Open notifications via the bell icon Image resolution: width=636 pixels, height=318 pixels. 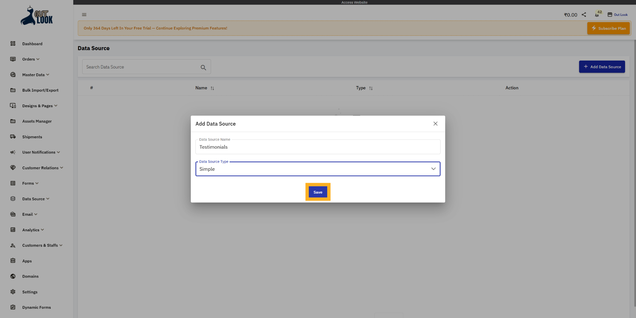598,15
